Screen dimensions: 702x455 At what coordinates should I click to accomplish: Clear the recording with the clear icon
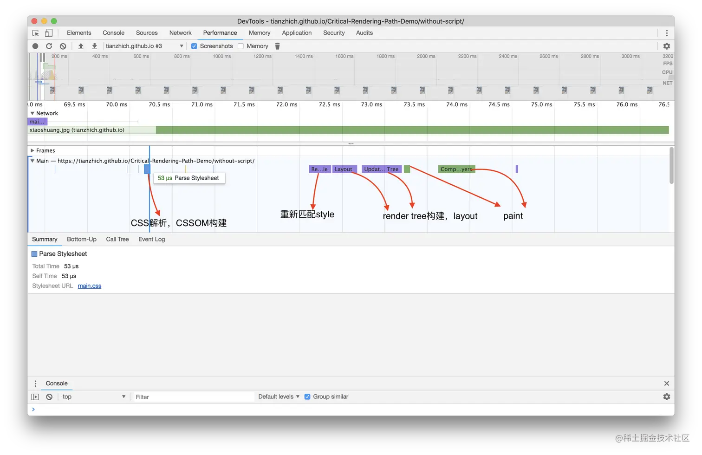click(x=63, y=46)
